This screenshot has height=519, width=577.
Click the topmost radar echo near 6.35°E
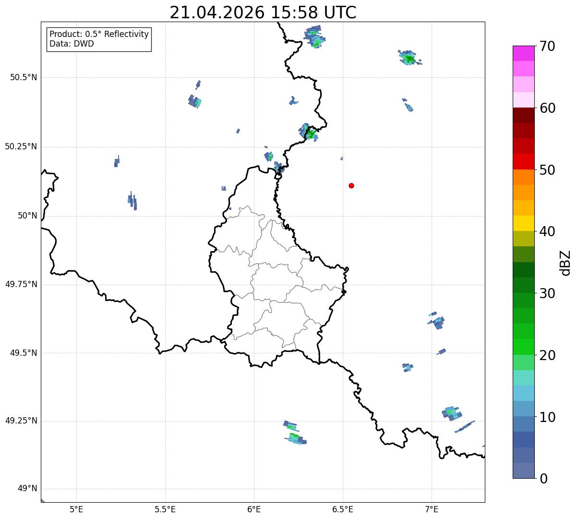point(314,36)
